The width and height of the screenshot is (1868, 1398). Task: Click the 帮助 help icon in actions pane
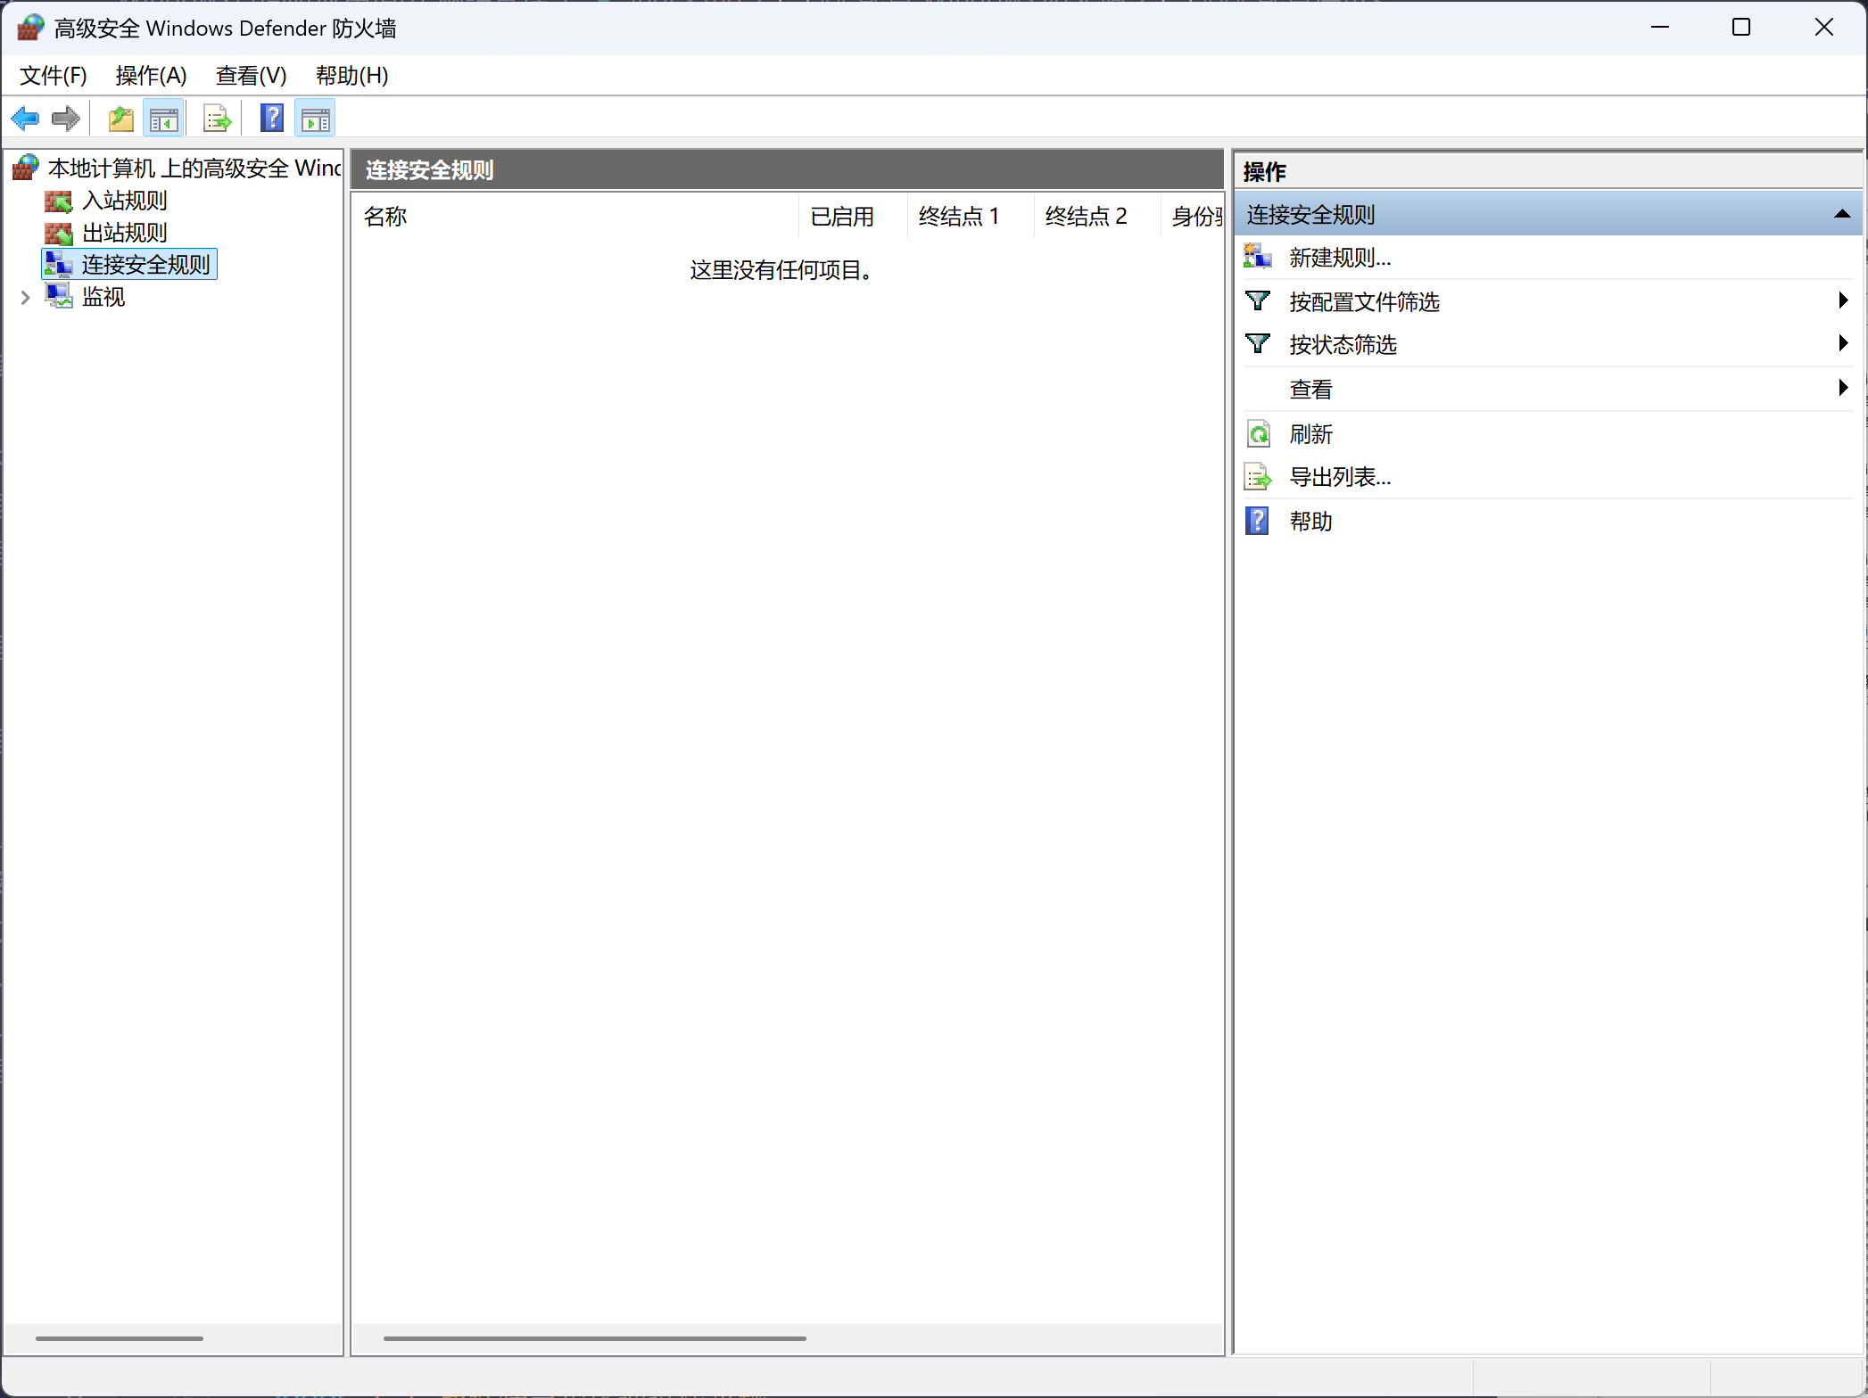pyautogui.click(x=1258, y=522)
